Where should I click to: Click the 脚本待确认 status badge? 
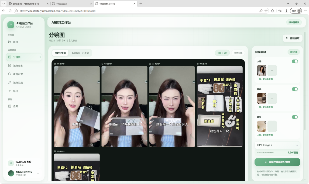(x=294, y=22)
